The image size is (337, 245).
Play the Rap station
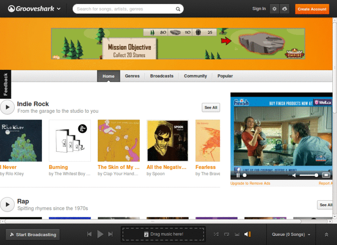coord(7,205)
